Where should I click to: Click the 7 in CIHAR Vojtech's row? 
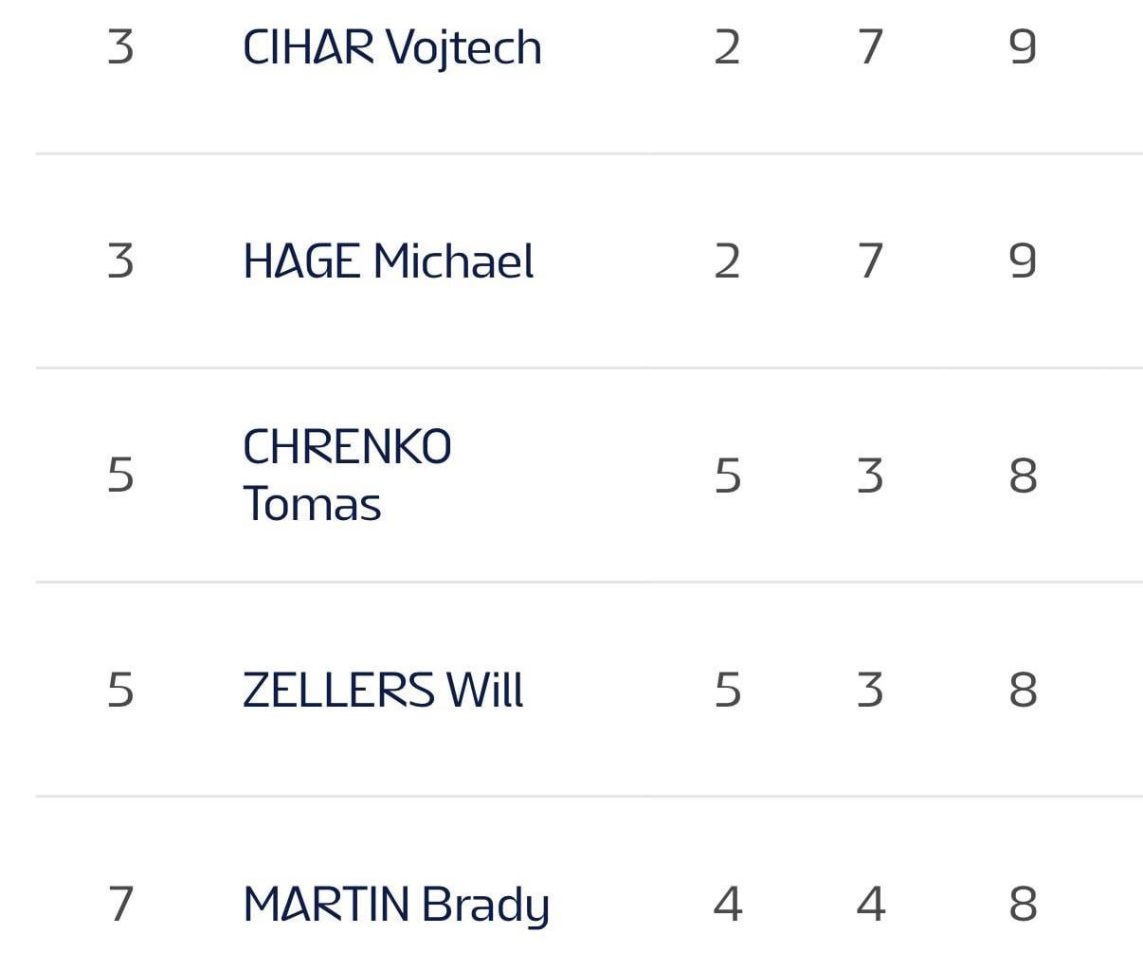coord(870,47)
